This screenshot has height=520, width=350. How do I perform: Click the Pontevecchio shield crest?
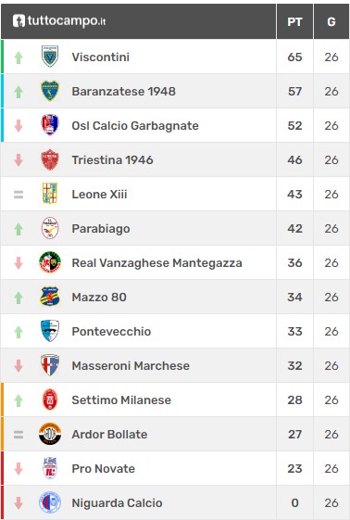coord(50,331)
